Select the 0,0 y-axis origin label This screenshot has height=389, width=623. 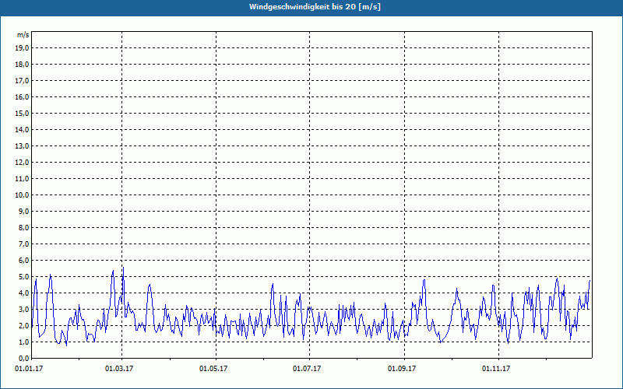tap(24, 359)
